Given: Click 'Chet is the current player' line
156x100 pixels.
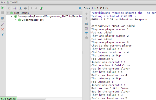Looking at the screenshot, I should coord(112,46).
